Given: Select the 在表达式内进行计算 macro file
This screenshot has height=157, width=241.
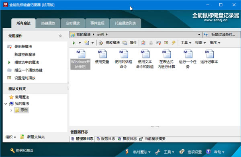Looking at the screenshot, I should 166,59.
